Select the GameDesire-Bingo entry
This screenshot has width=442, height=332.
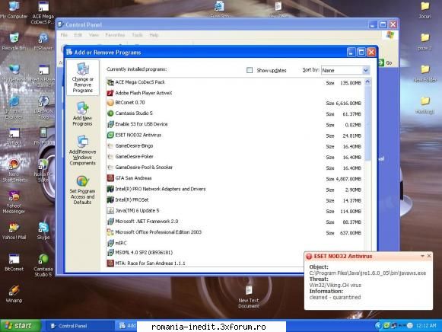tap(234, 146)
